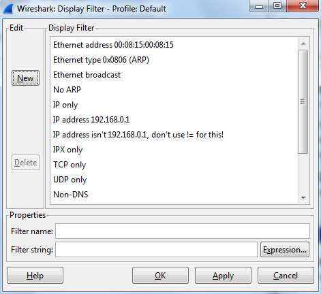Apply the display filter

coord(223,276)
